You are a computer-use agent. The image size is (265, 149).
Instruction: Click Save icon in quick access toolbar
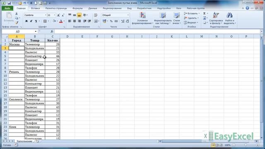point(9,3)
